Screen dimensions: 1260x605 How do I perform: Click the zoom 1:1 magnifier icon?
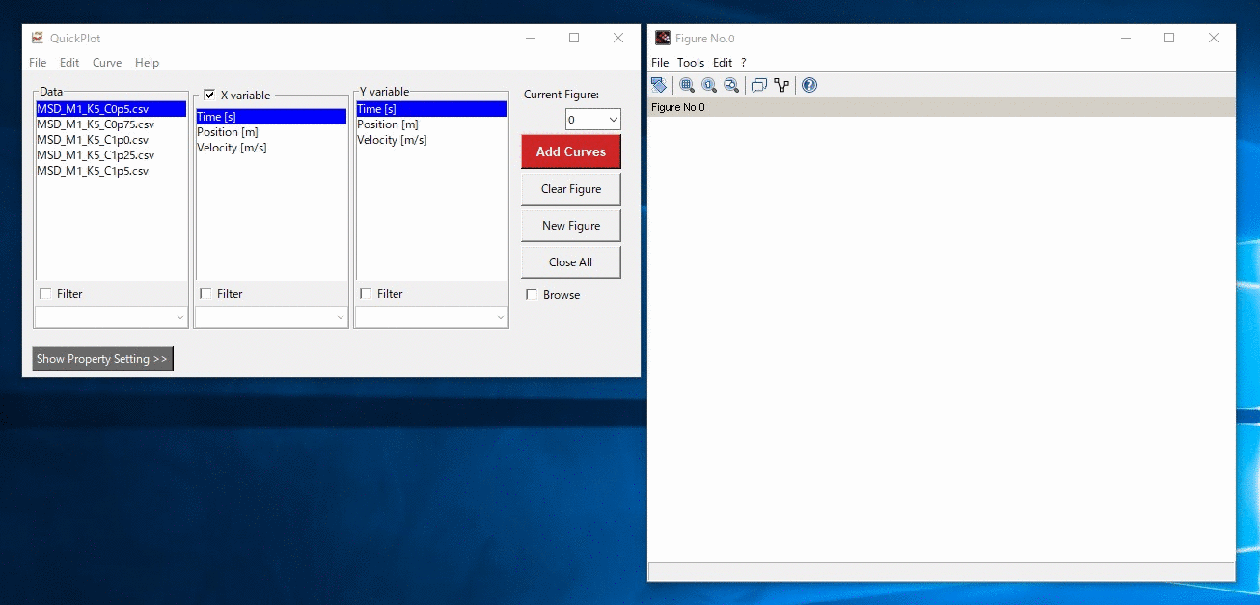click(x=709, y=85)
